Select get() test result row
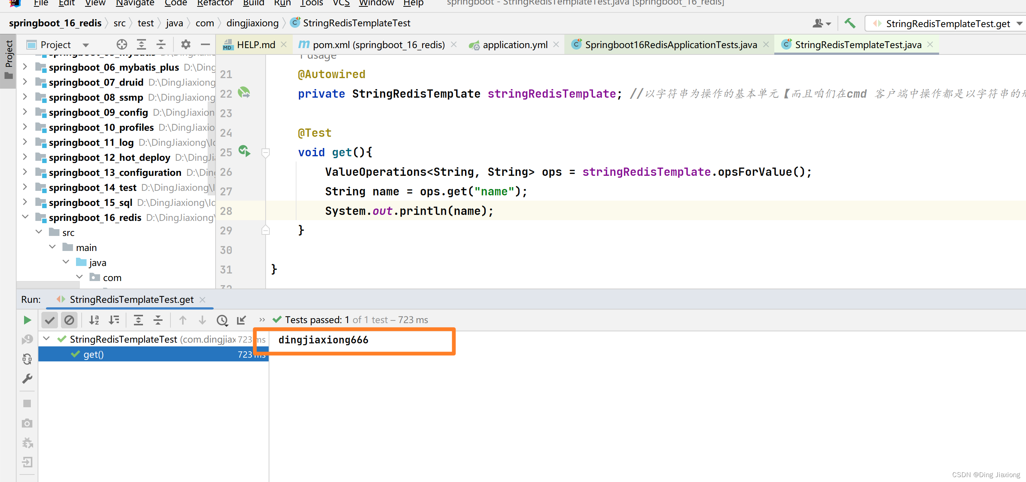Image resolution: width=1026 pixels, height=482 pixels. pyautogui.click(x=154, y=354)
